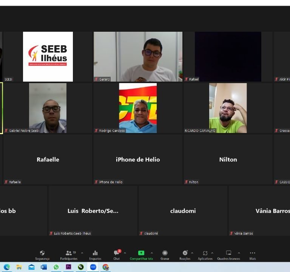This screenshot has width=290, height=272.
Task: Start recording with Gravar
Action: coord(165,255)
